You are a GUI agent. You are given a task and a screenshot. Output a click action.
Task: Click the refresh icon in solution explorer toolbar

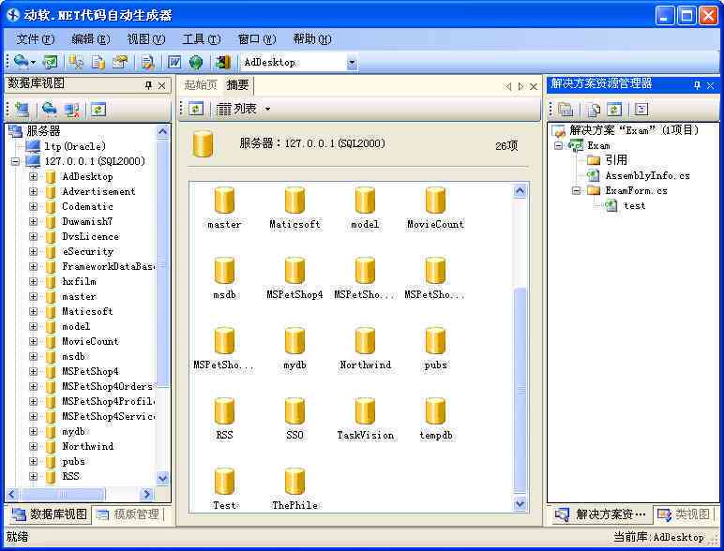click(x=613, y=110)
